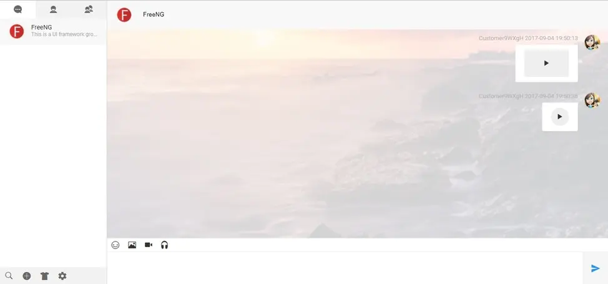Click the add plus circle icon
The image size is (608, 284).
(x=27, y=276)
